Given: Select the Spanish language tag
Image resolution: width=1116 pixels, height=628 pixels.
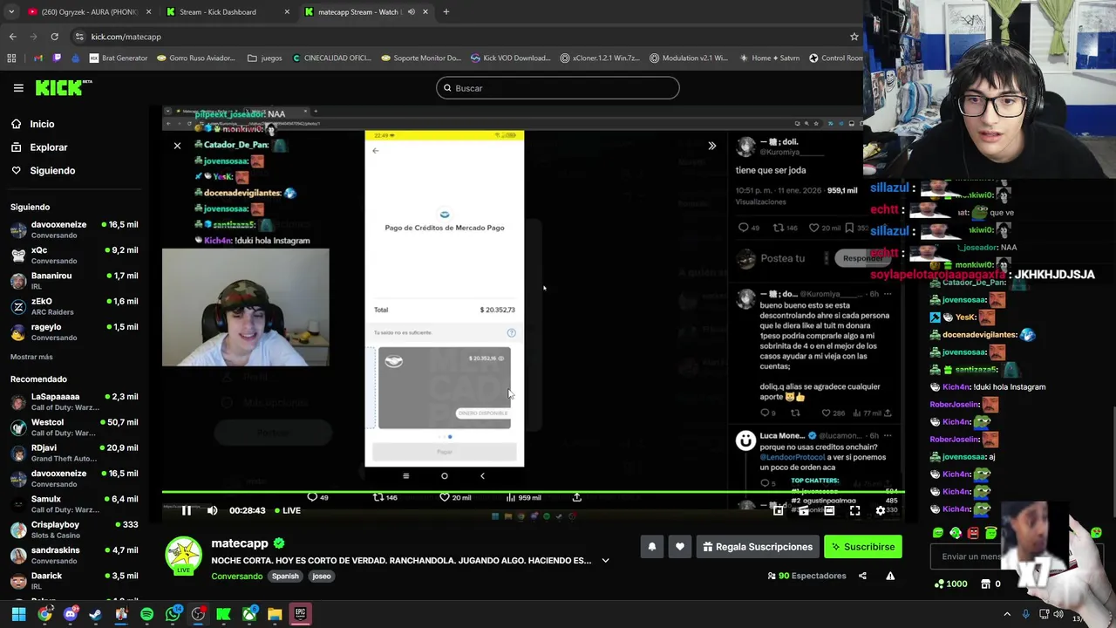Looking at the screenshot, I should pos(285,576).
